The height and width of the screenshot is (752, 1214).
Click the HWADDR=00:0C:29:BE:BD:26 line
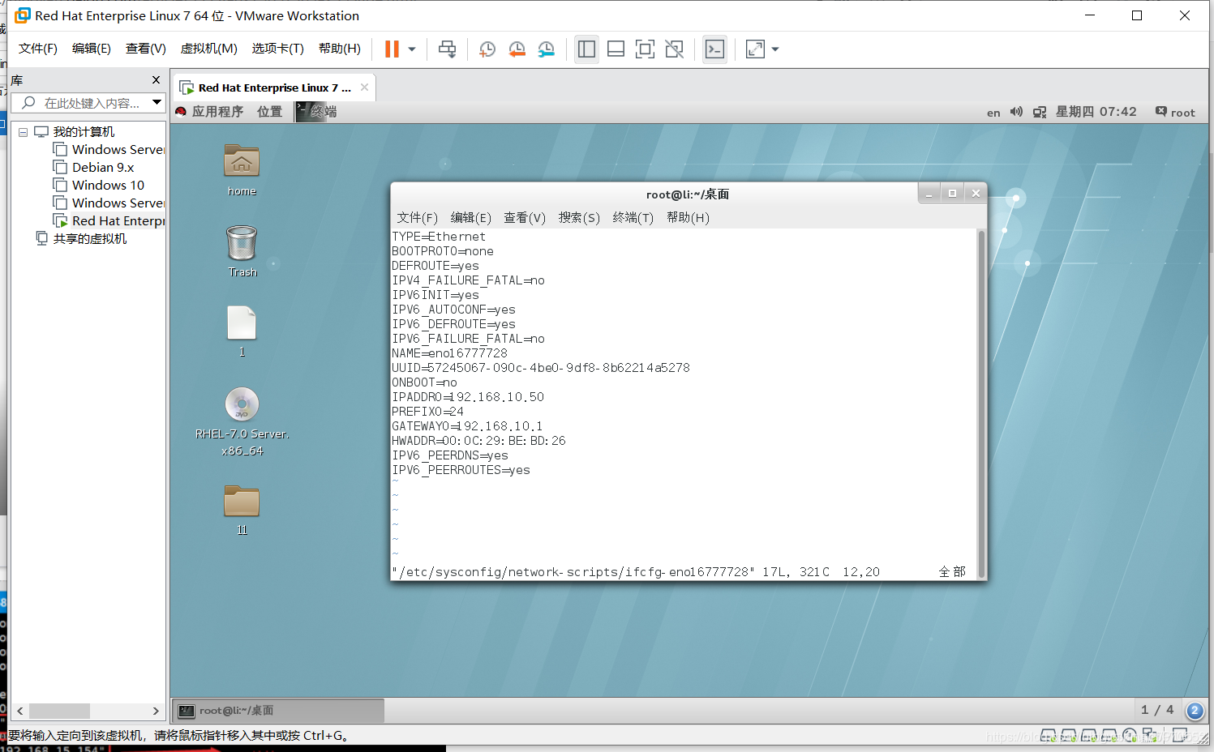[x=478, y=441]
